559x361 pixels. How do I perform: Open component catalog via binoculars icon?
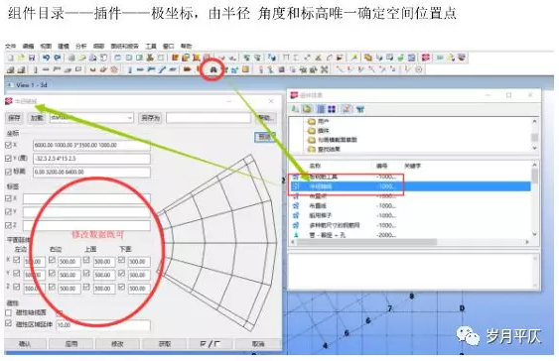213,69
